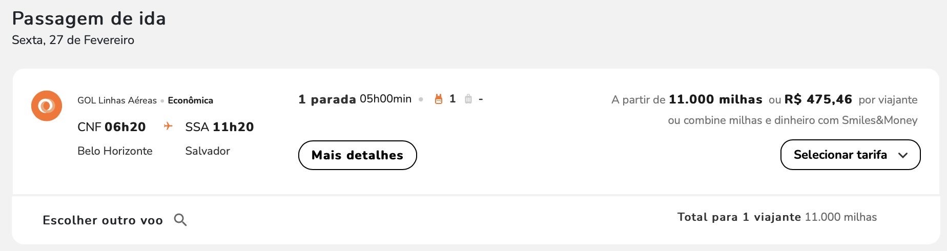Click the Econômica cabin class label
This screenshot has width=947, height=251.
190,100
